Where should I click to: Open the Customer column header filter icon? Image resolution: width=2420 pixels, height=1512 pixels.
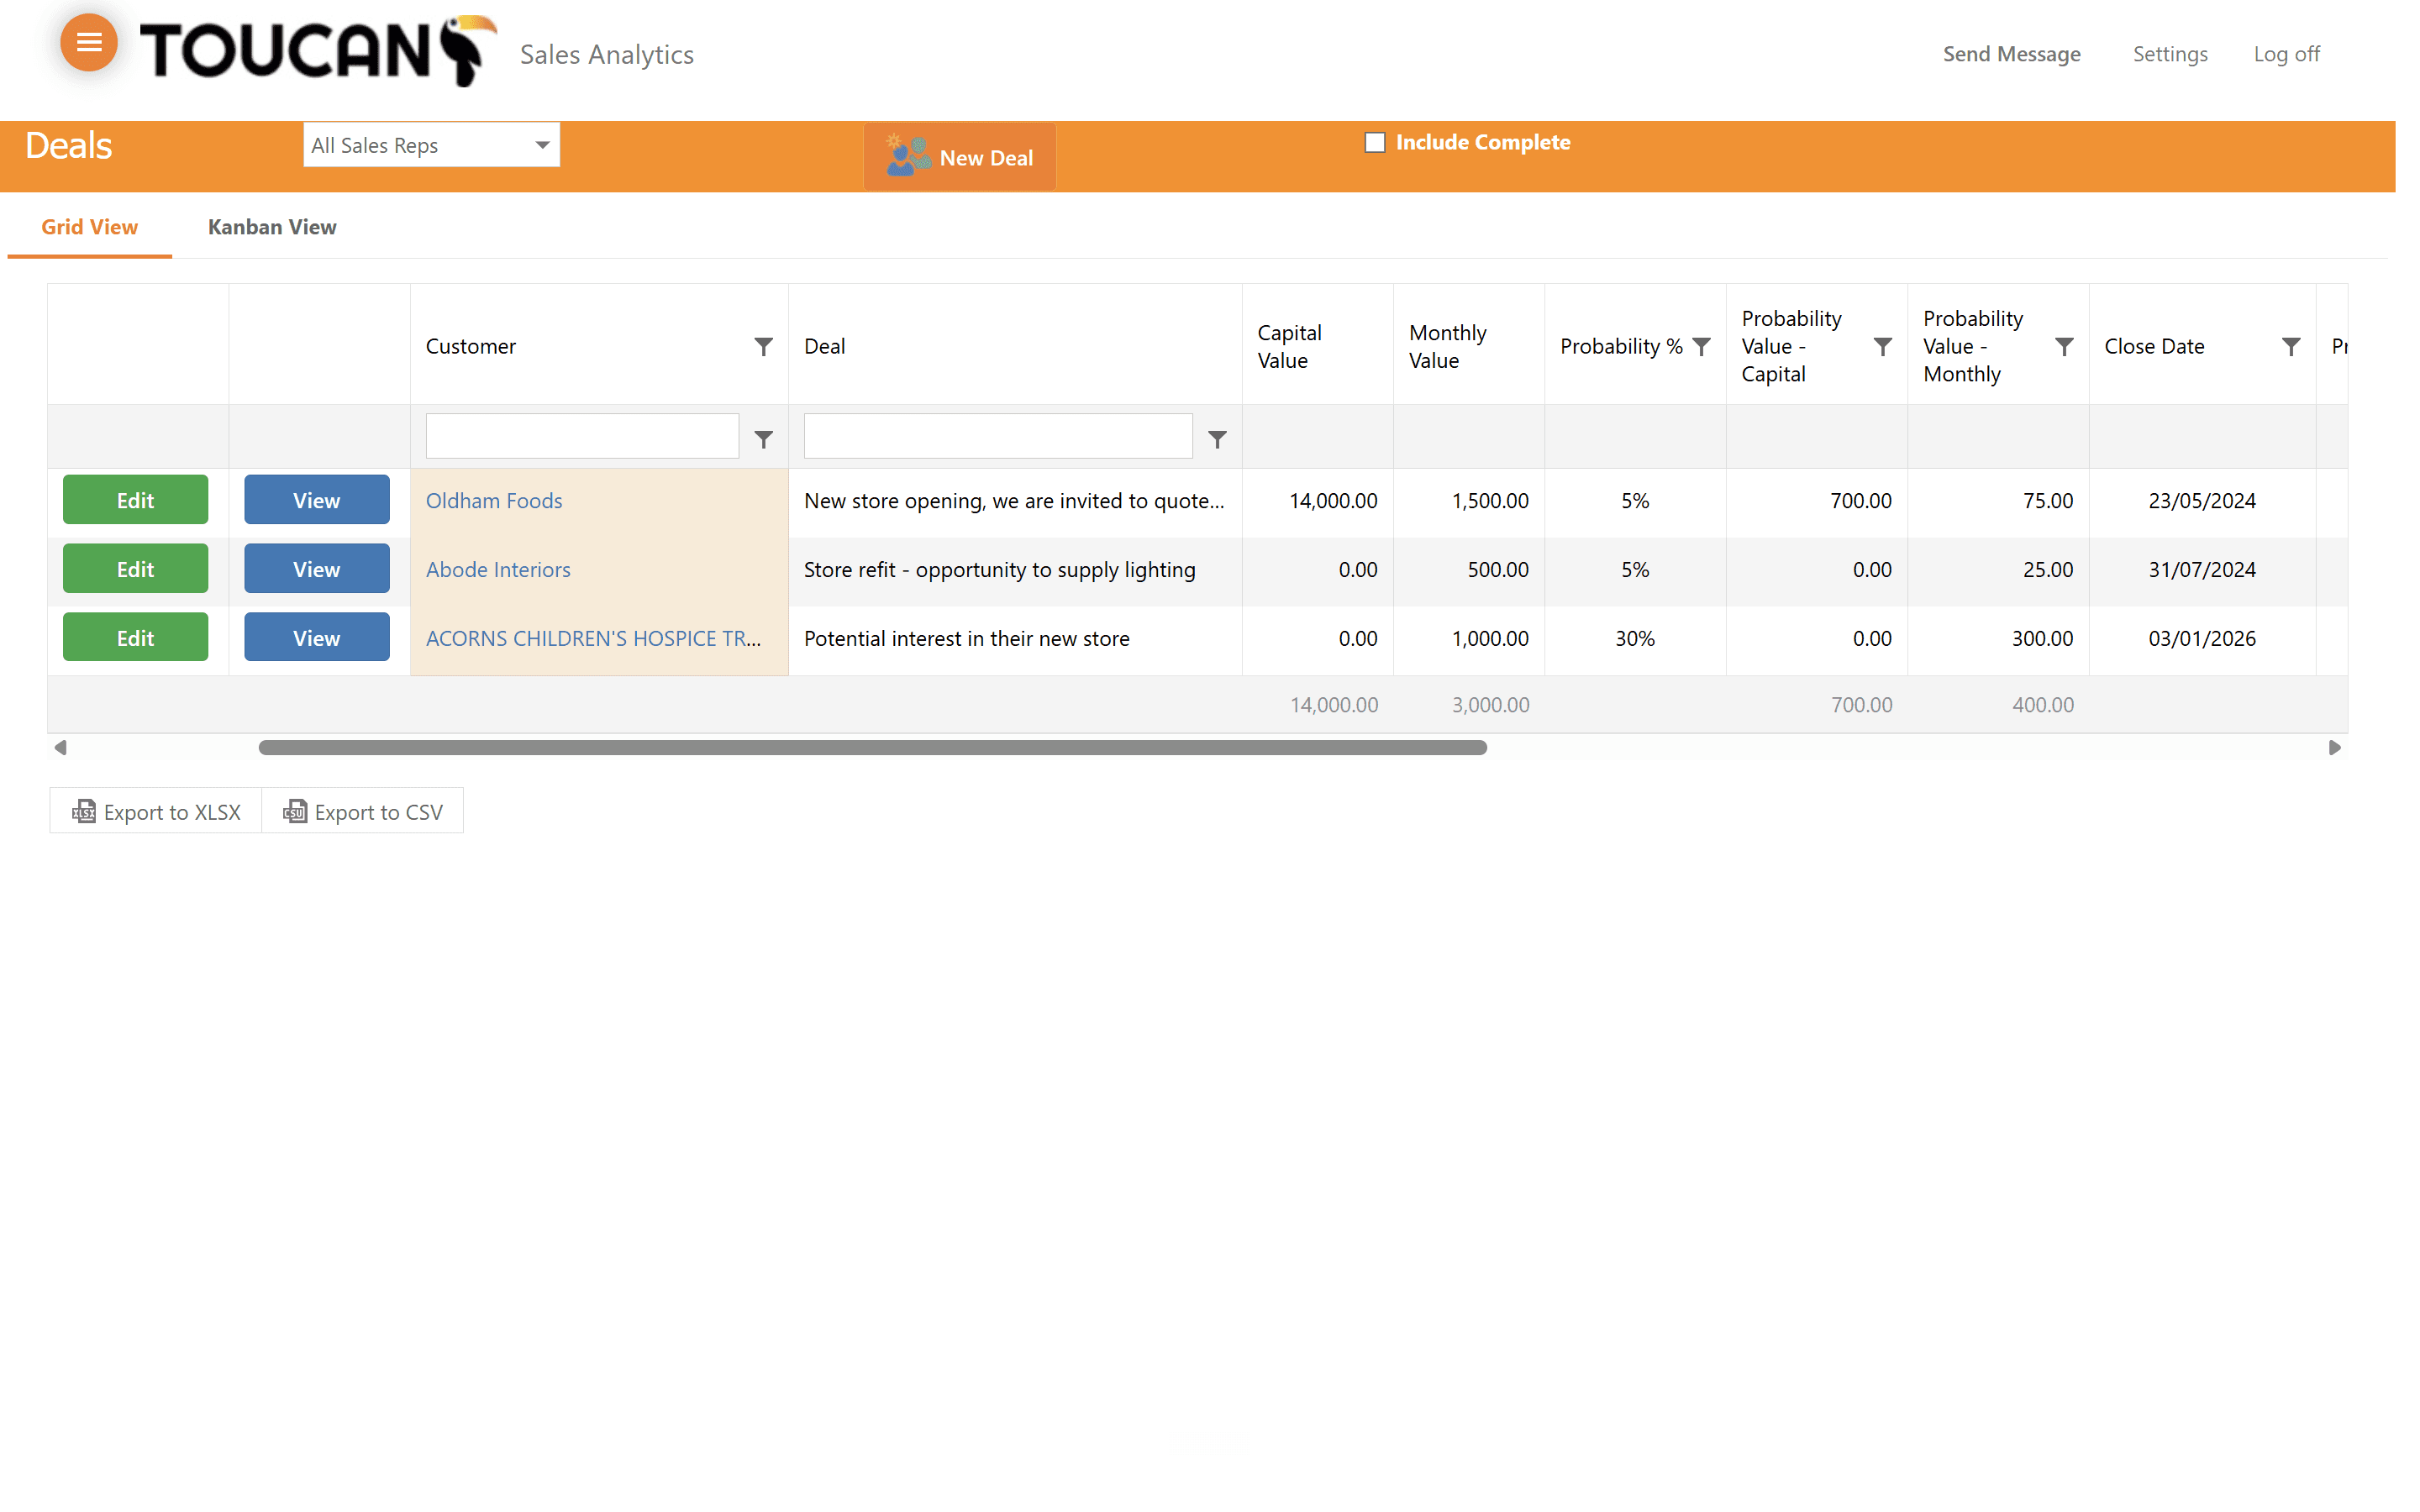(763, 346)
